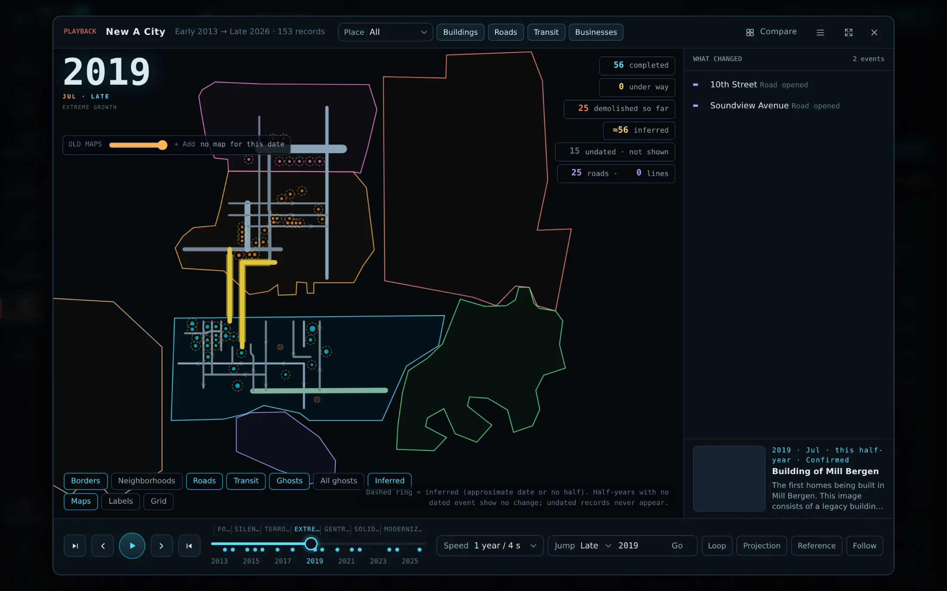947x591 pixels.
Task: Step forward with the right chevron button
Action: [161, 546]
